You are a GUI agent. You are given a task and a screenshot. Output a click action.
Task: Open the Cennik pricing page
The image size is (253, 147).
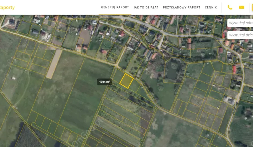point(211,7)
